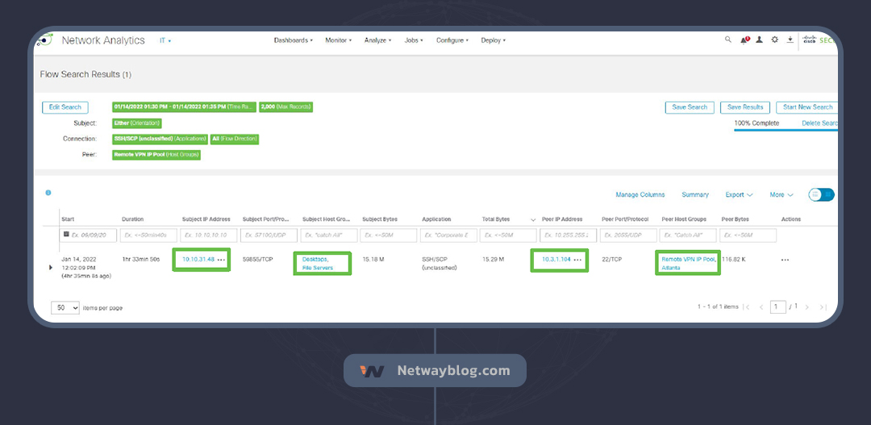Open the user profile icon
The height and width of the screenshot is (425, 871).
pos(759,40)
